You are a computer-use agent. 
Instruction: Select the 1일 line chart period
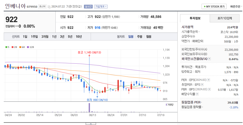point(25,37)
